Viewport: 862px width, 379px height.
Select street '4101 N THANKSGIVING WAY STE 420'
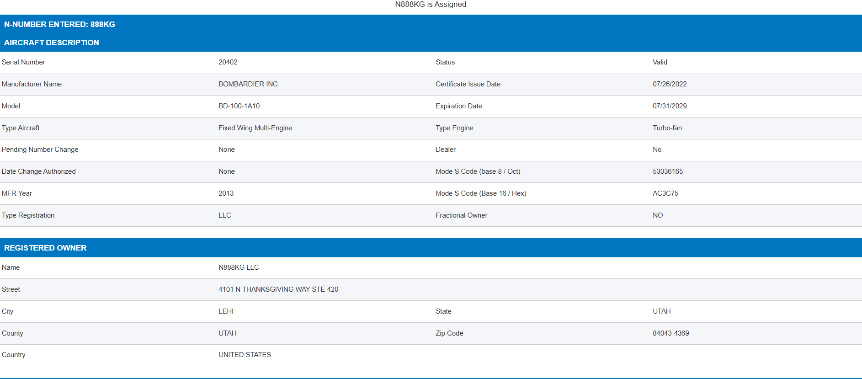click(278, 289)
